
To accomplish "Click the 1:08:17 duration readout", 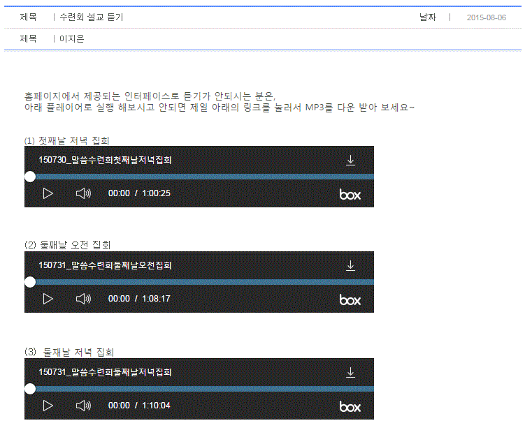I will [x=156, y=299].
